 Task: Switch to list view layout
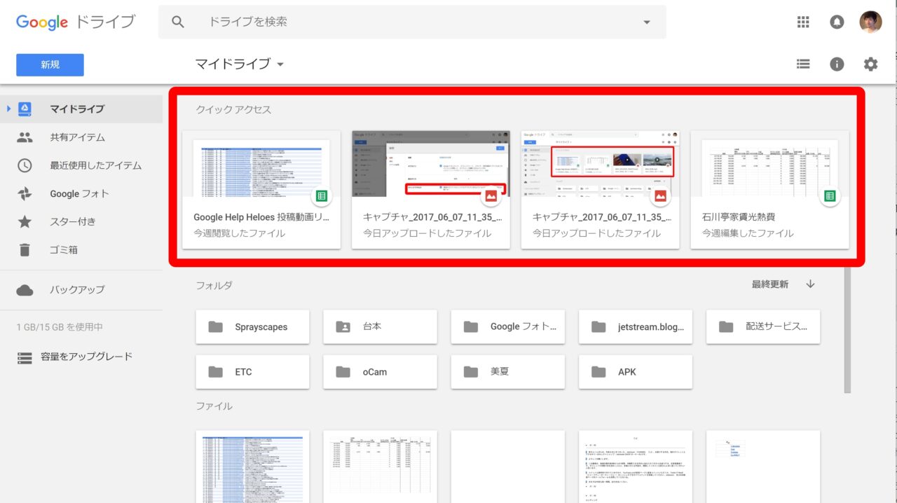pos(803,64)
